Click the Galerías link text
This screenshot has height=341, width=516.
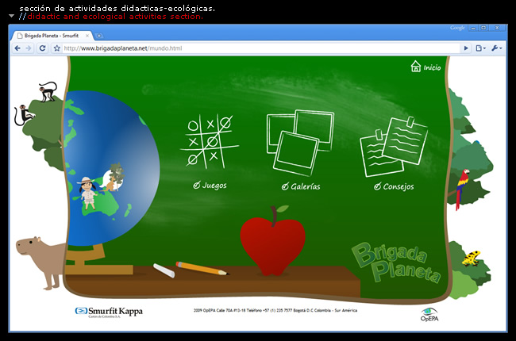[305, 186]
